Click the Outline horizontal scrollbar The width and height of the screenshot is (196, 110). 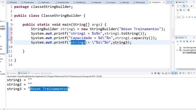187,69
